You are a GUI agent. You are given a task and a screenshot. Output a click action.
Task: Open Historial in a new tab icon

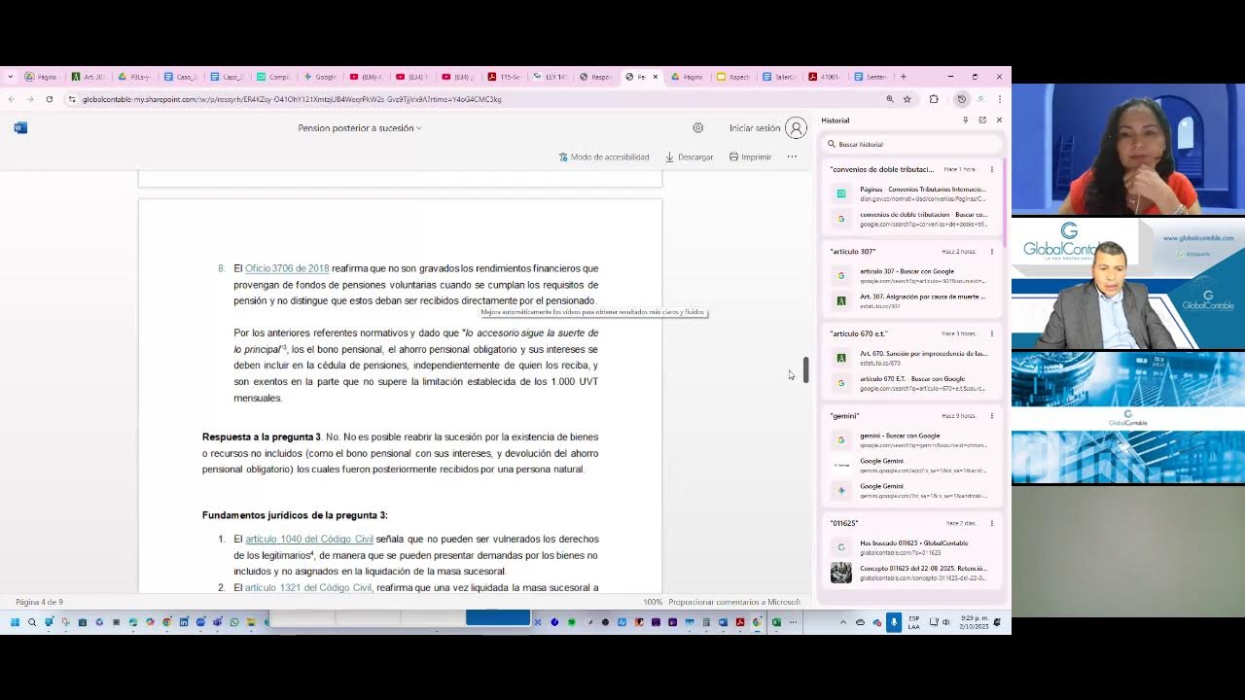click(982, 121)
